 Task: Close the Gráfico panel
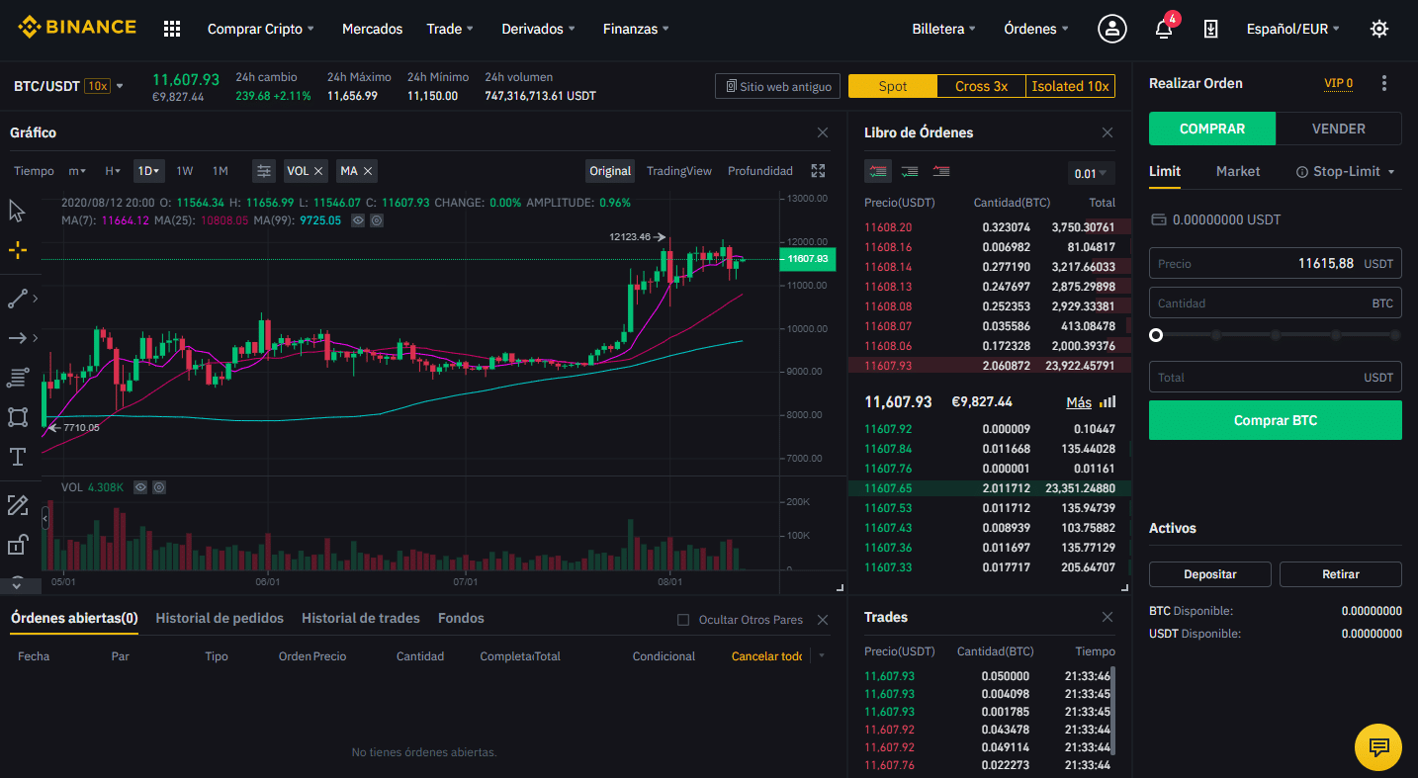823,132
